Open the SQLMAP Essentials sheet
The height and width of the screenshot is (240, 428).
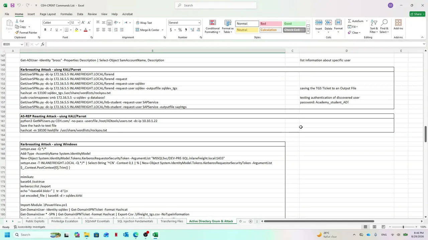tap(97, 221)
